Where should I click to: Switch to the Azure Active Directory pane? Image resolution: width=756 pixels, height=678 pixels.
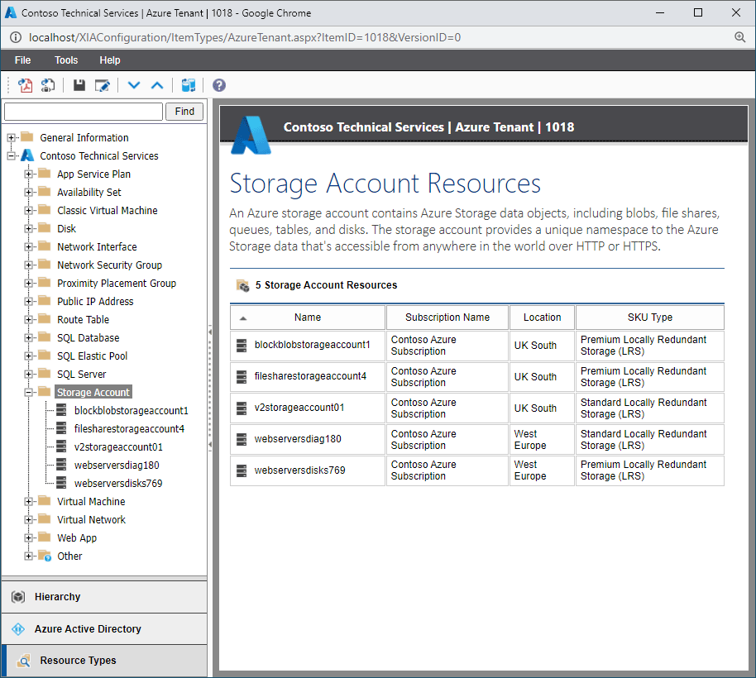(104, 629)
